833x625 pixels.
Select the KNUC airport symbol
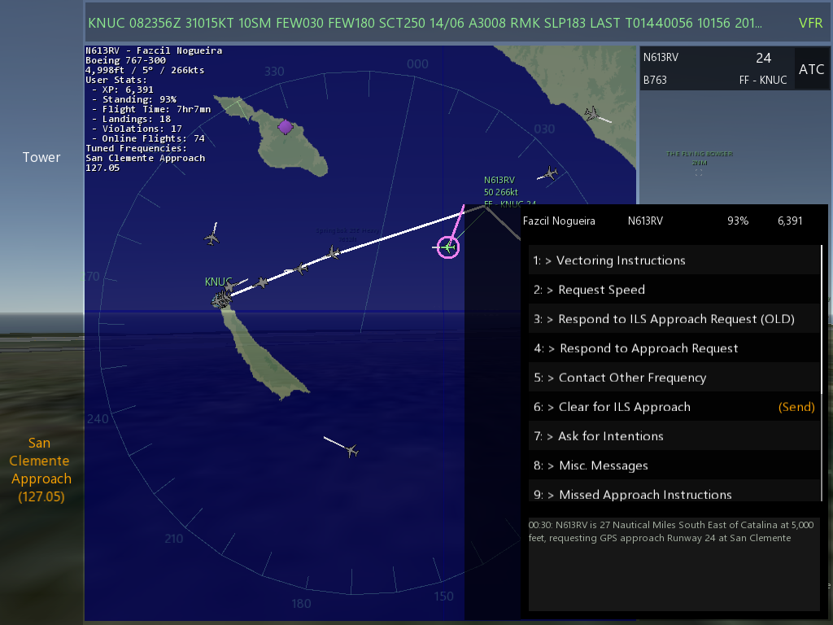pos(221,301)
